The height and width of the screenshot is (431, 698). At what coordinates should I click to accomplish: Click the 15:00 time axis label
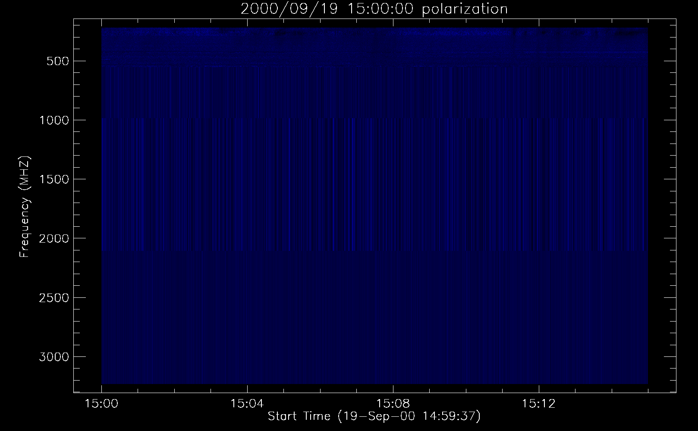pos(101,404)
